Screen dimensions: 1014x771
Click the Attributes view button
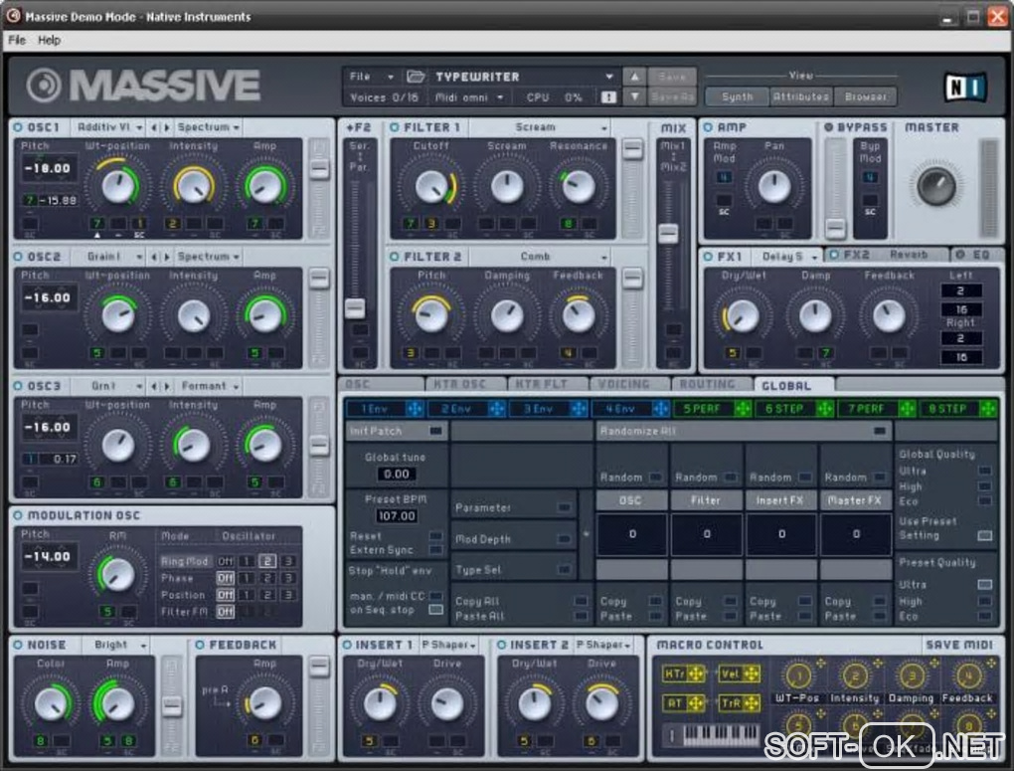pyautogui.click(x=801, y=97)
